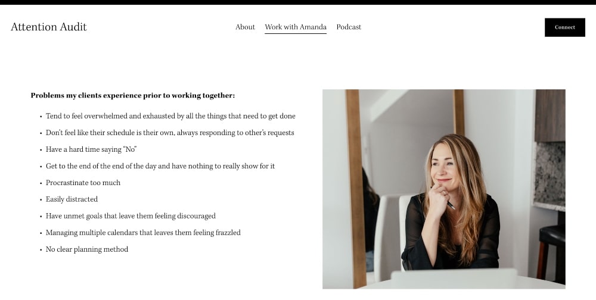Screen dimensions: 596x300
Task: Select the "Managing multiple calendars" bullet
Action: [143, 233]
